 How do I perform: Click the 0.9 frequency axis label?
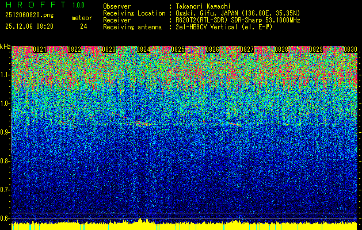click(5, 132)
